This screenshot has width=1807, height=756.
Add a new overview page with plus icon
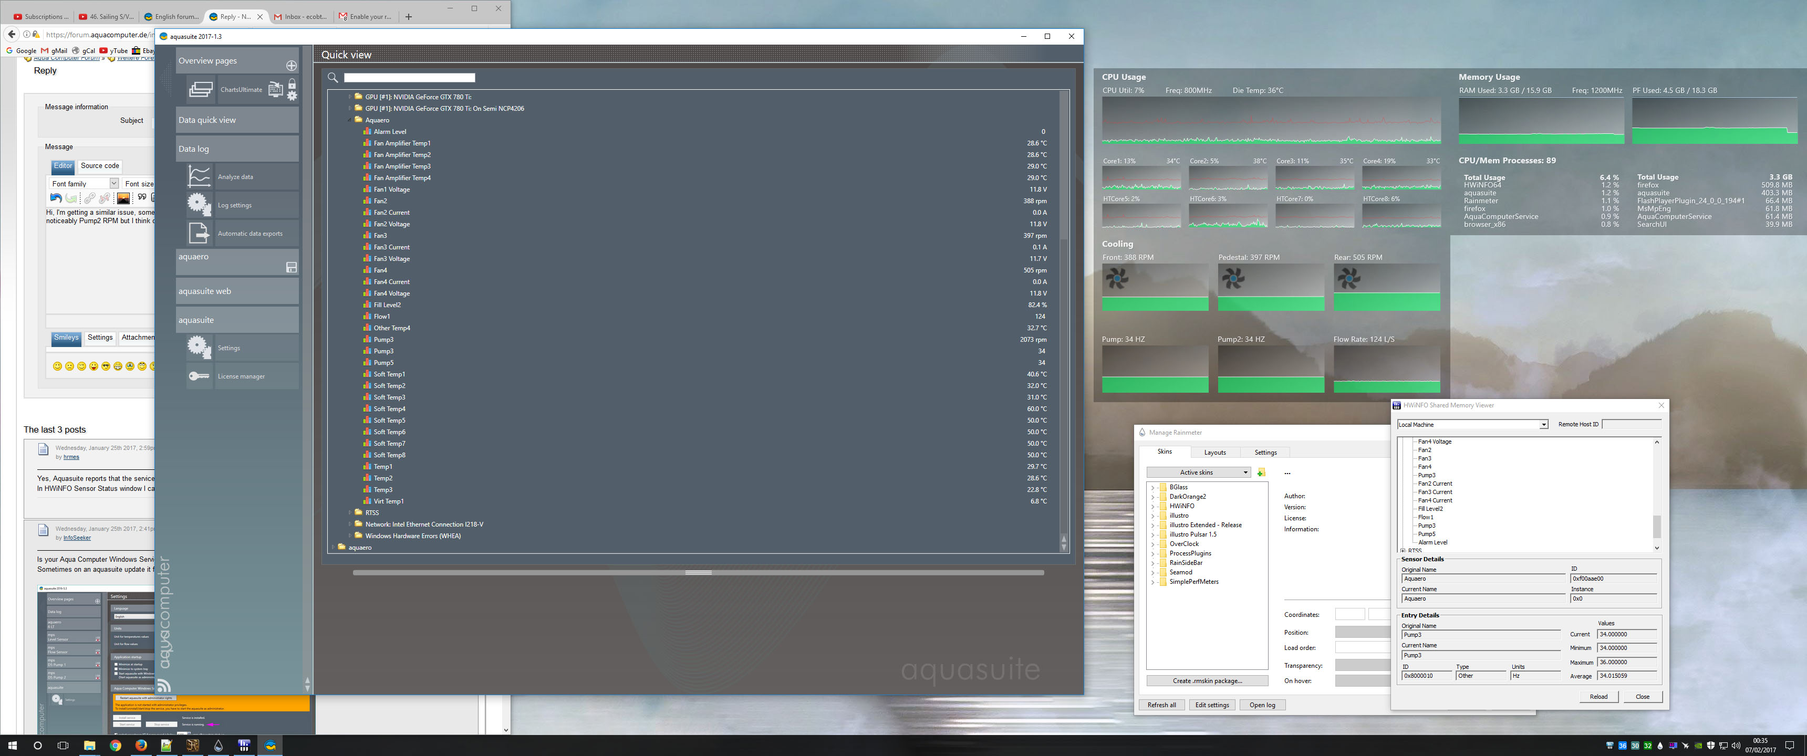pos(291,65)
